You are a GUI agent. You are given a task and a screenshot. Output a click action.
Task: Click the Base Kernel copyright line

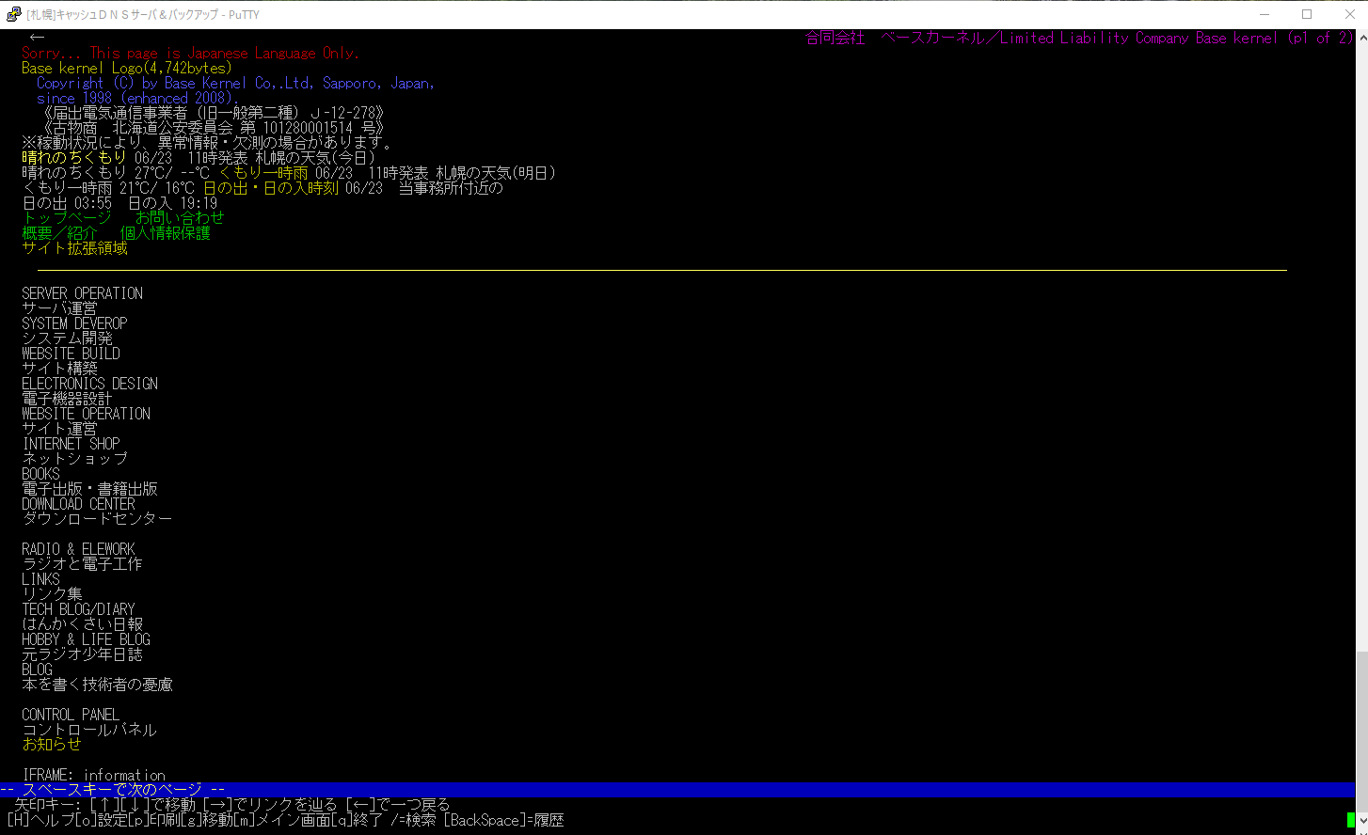[235, 83]
